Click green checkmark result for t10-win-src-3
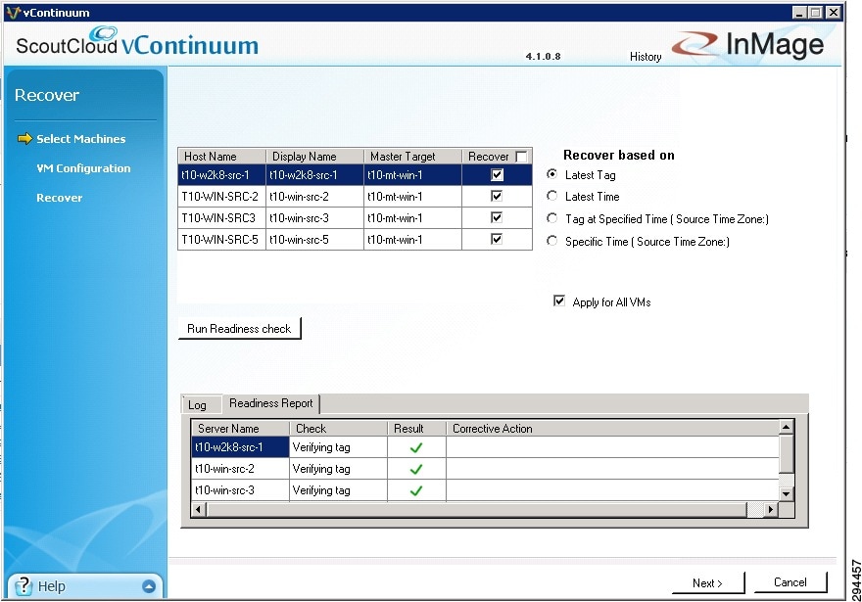Viewport: 862px width, 602px height. pos(416,490)
